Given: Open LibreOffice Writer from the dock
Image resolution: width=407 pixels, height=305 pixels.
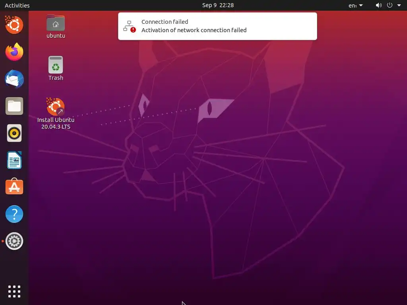Looking at the screenshot, I should pyautogui.click(x=14, y=160).
